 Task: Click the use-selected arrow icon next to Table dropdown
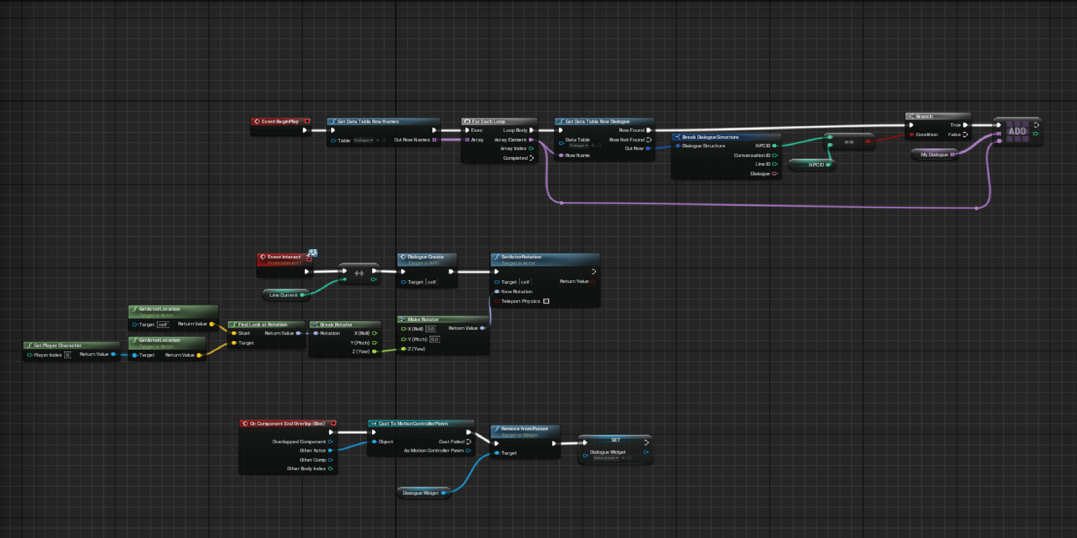pos(377,140)
